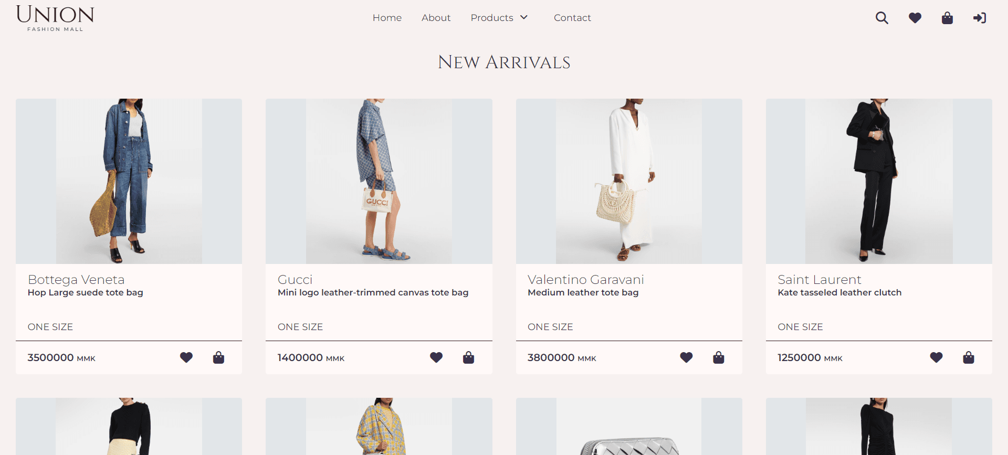Open the About page link
The image size is (1008, 455).
click(x=436, y=18)
